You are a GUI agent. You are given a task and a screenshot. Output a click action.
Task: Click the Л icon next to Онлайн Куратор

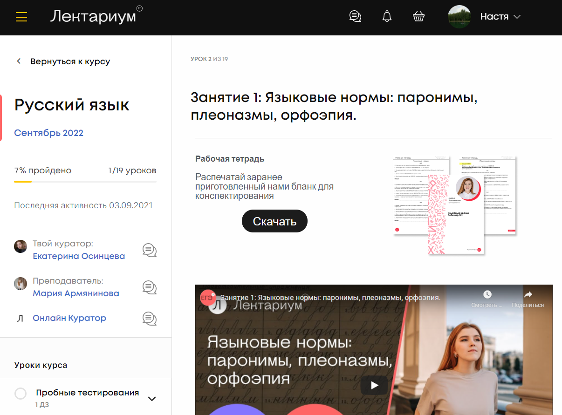pos(20,319)
